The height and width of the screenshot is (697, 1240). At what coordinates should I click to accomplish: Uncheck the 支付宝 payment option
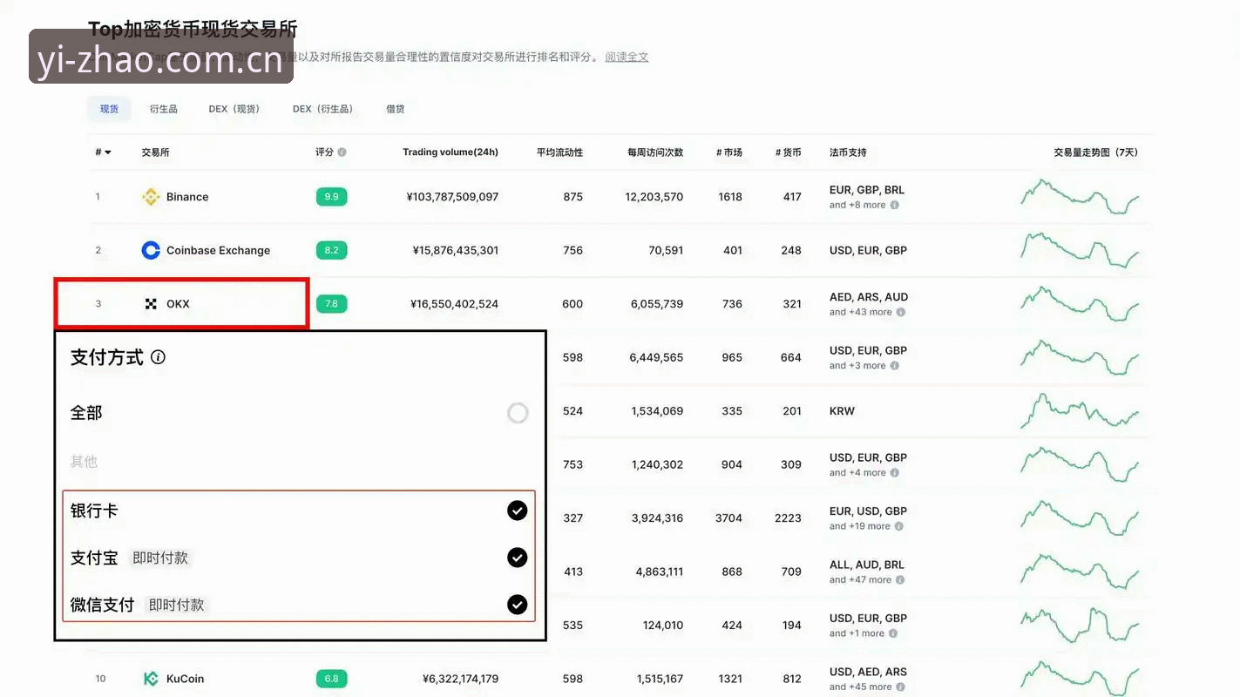coord(518,558)
